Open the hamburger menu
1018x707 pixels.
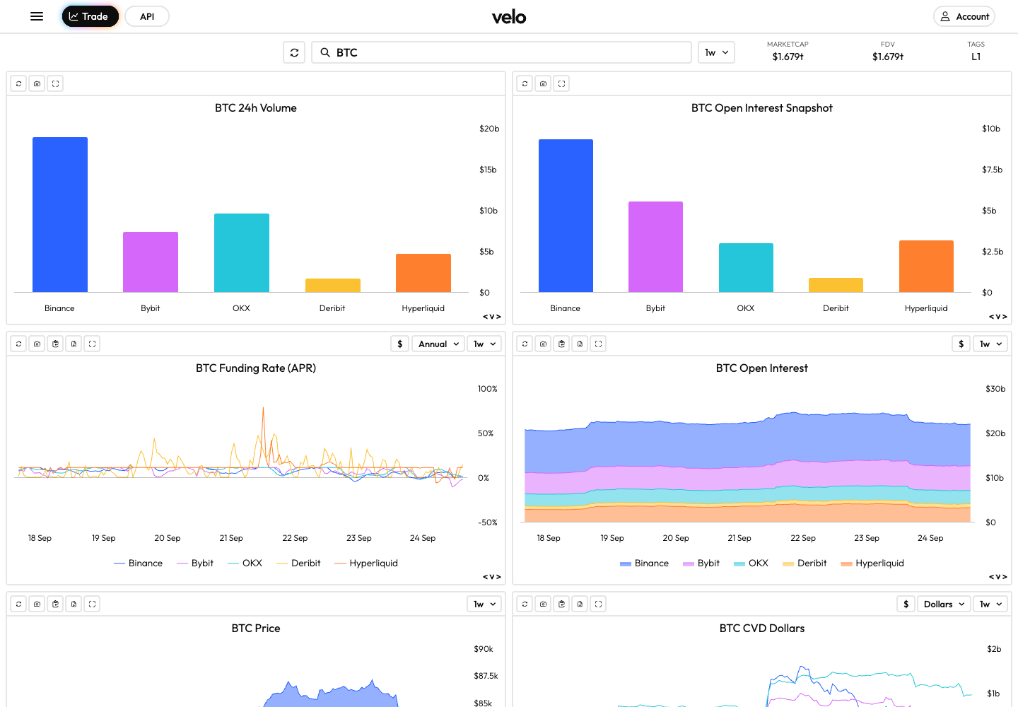click(x=37, y=16)
